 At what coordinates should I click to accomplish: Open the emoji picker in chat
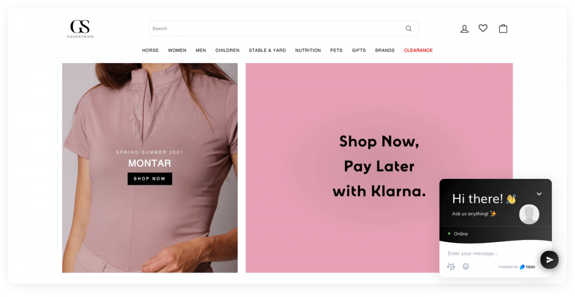(466, 266)
